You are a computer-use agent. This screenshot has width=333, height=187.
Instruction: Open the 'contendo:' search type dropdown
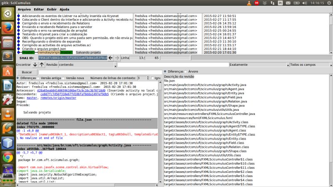(x=87, y=65)
